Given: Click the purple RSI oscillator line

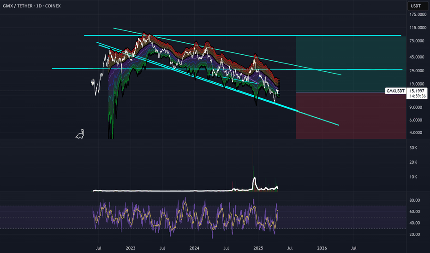Looking at the screenshot, I should click(x=185, y=216).
